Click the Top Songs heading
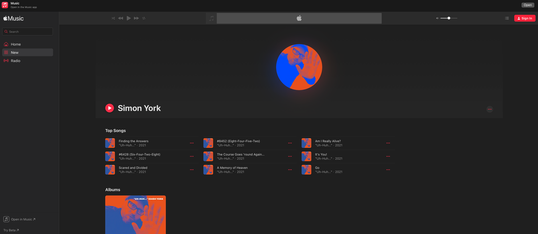Screen dimensions: 538x234 click(115, 130)
